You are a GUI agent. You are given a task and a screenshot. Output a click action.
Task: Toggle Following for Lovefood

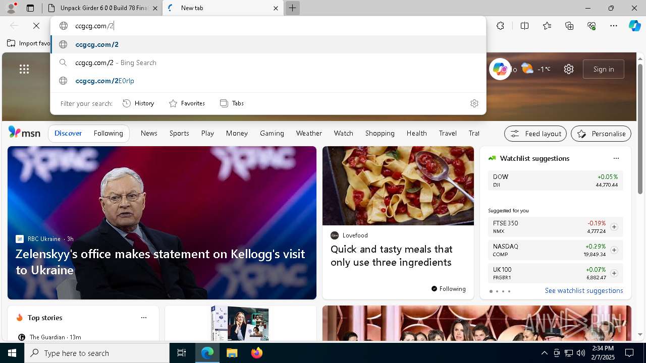448,289
